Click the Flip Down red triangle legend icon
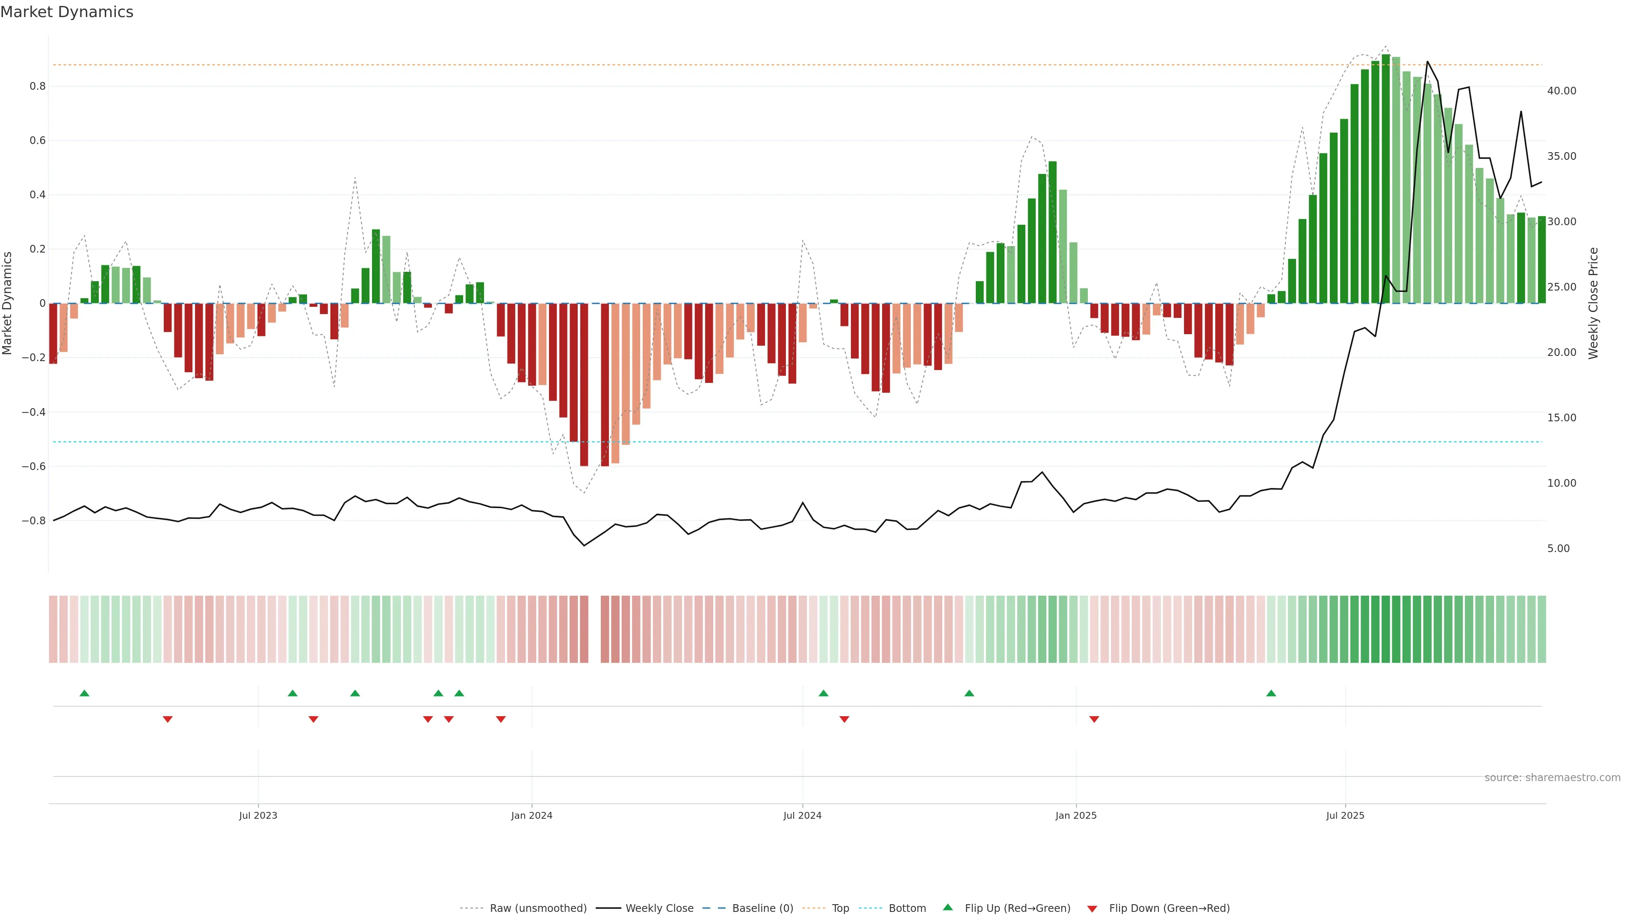 (x=1092, y=908)
